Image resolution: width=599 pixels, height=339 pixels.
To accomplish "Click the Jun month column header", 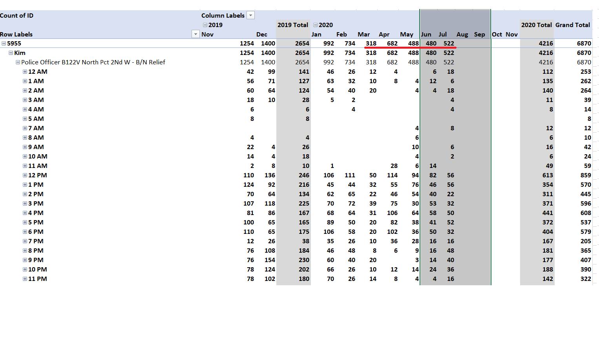I will point(426,34).
